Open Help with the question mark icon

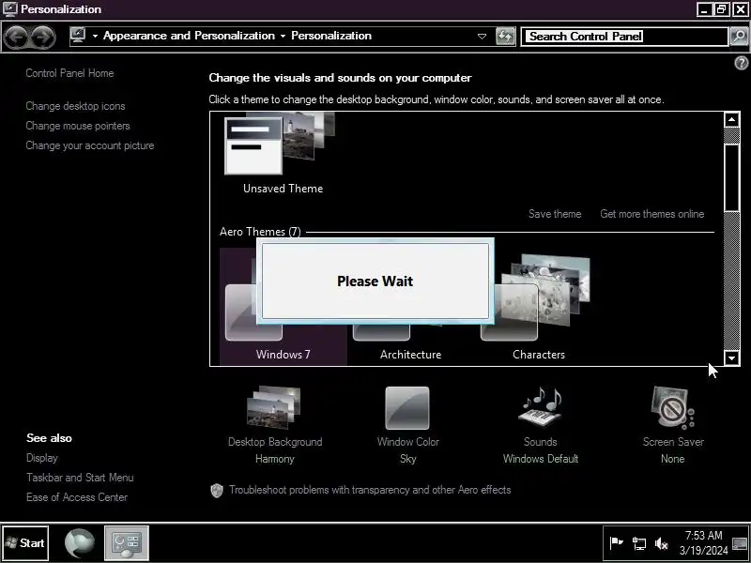(741, 63)
